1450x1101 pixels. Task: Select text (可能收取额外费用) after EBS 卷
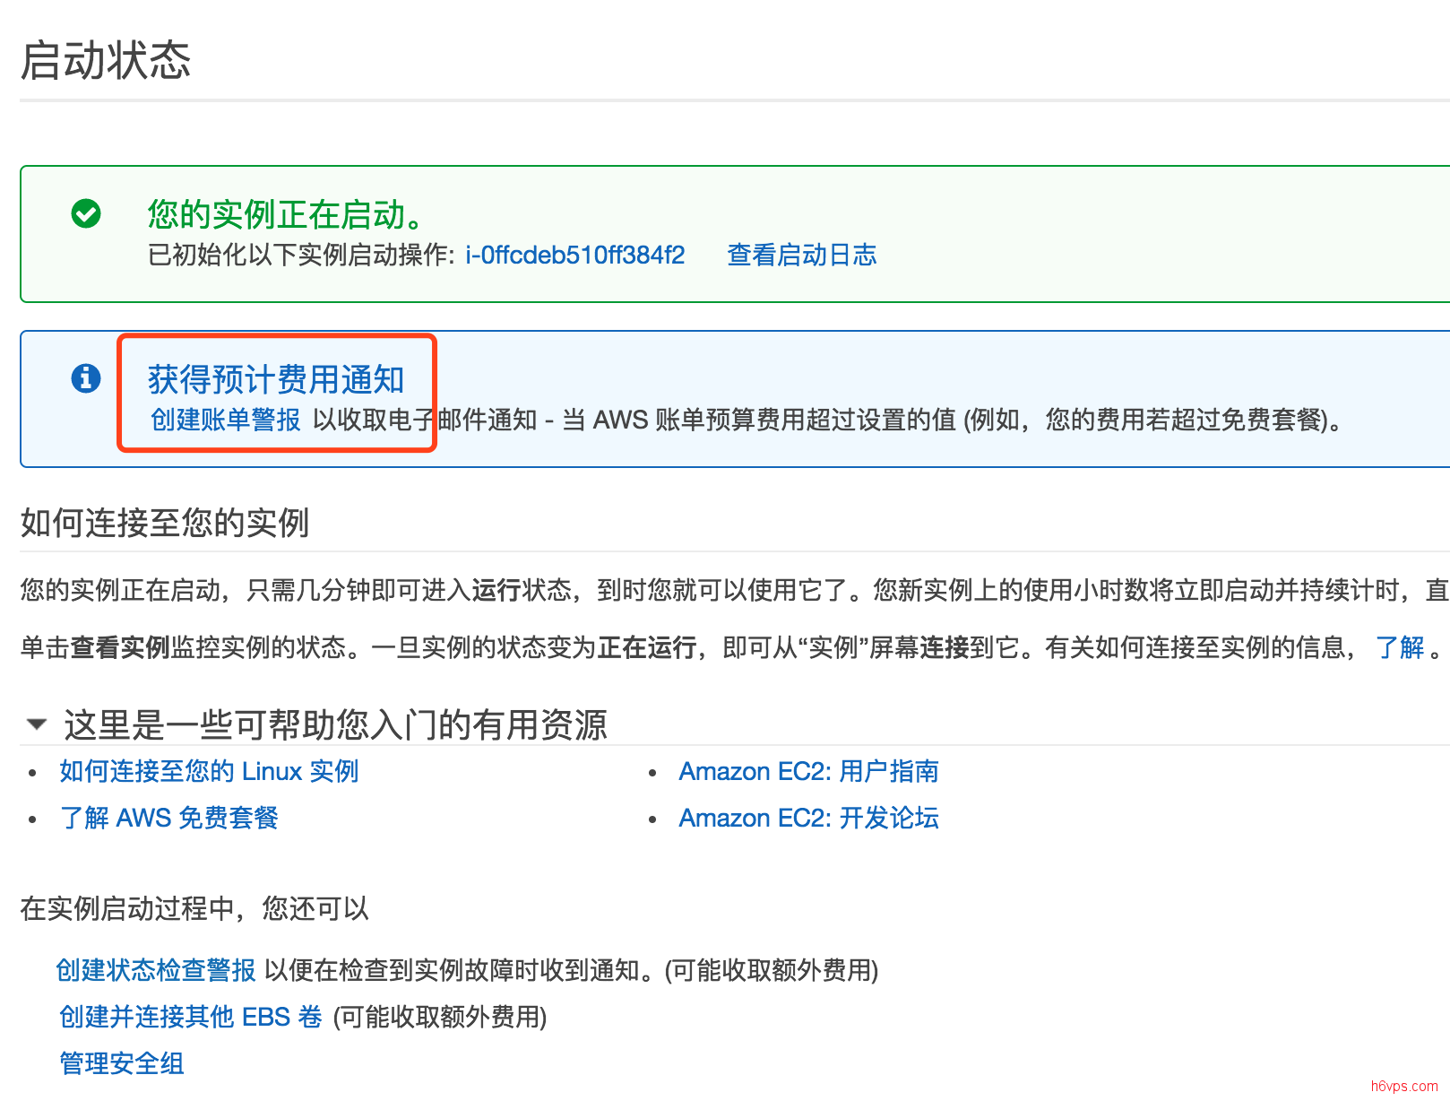(440, 1017)
